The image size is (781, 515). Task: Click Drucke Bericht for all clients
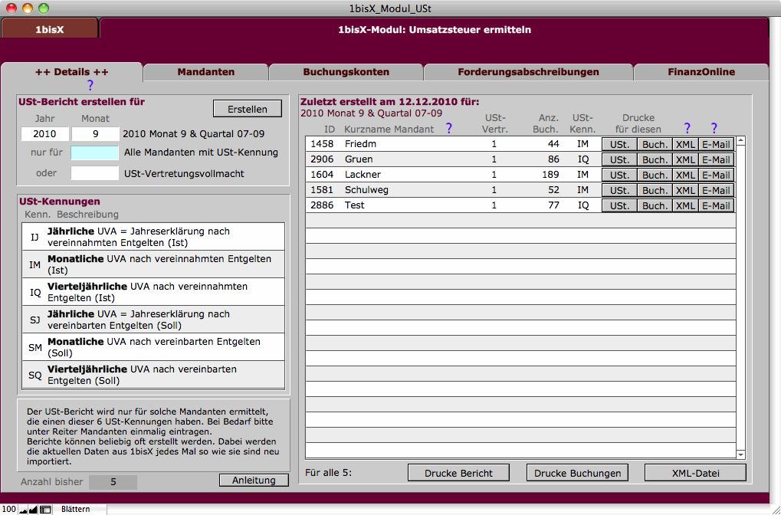(458, 473)
